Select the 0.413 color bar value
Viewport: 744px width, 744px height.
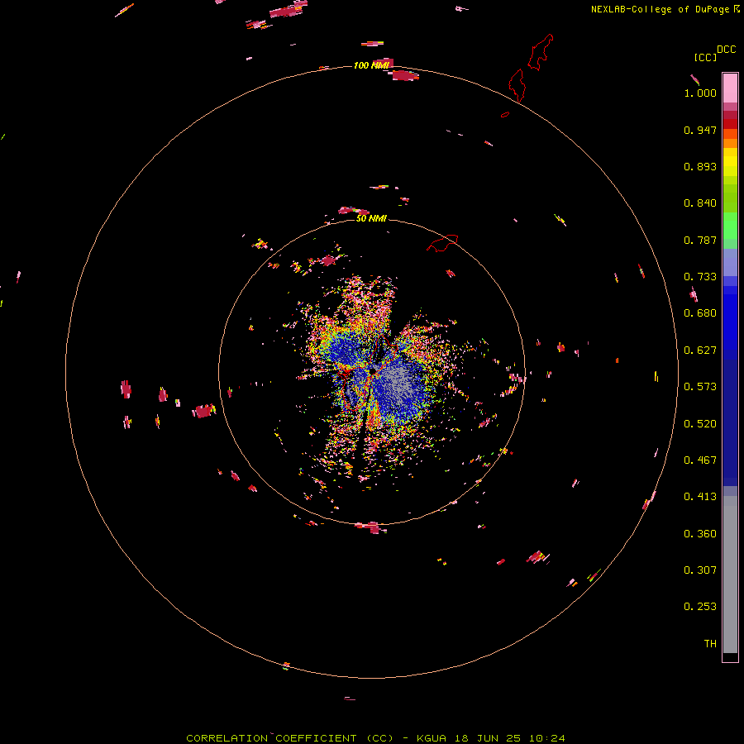click(x=700, y=497)
